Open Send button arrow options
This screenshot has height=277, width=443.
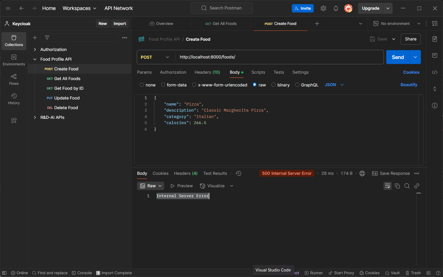[415, 57]
